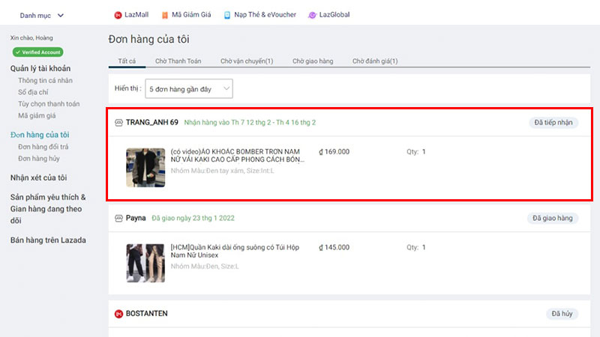Click the red BOSTANTEN shop icon
This screenshot has width=600, height=337.
tap(118, 313)
